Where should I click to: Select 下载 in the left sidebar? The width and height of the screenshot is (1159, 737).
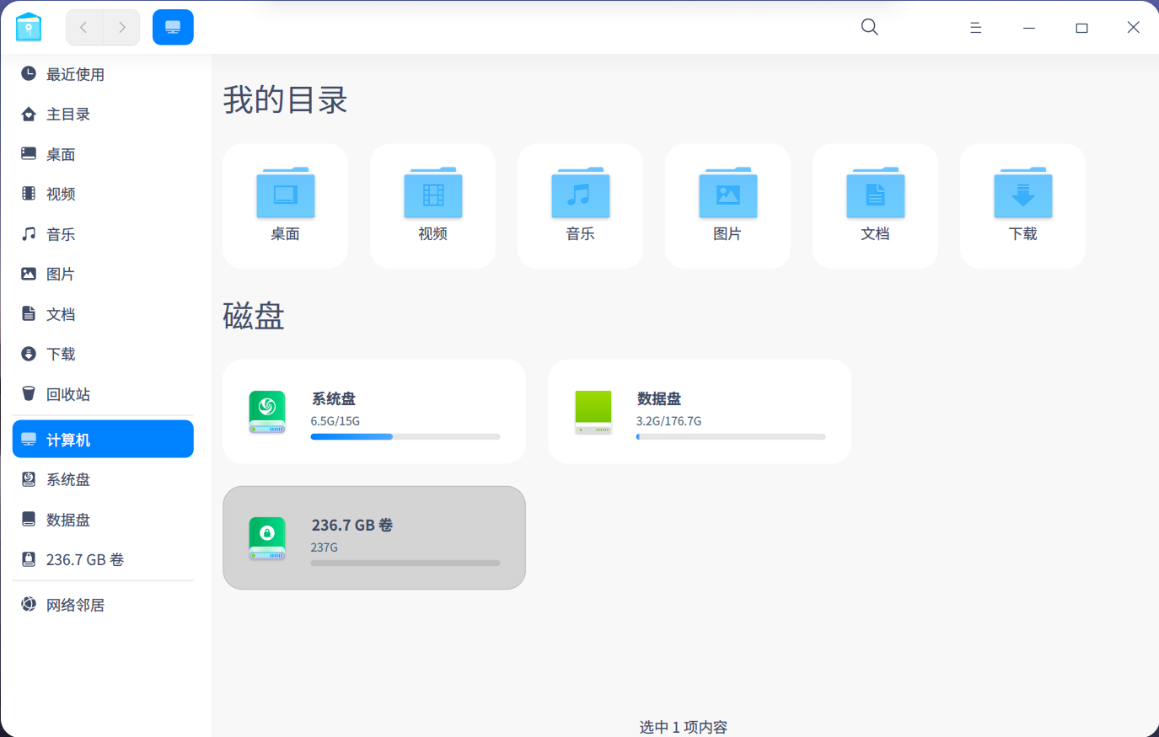point(103,355)
